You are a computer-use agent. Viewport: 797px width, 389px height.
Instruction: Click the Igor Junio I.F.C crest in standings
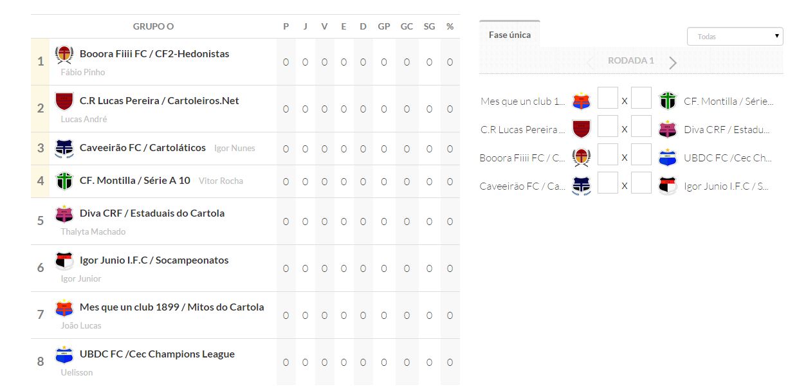tap(64, 260)
